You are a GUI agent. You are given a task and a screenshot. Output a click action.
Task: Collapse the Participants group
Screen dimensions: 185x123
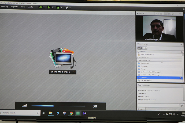click(138, 60)
